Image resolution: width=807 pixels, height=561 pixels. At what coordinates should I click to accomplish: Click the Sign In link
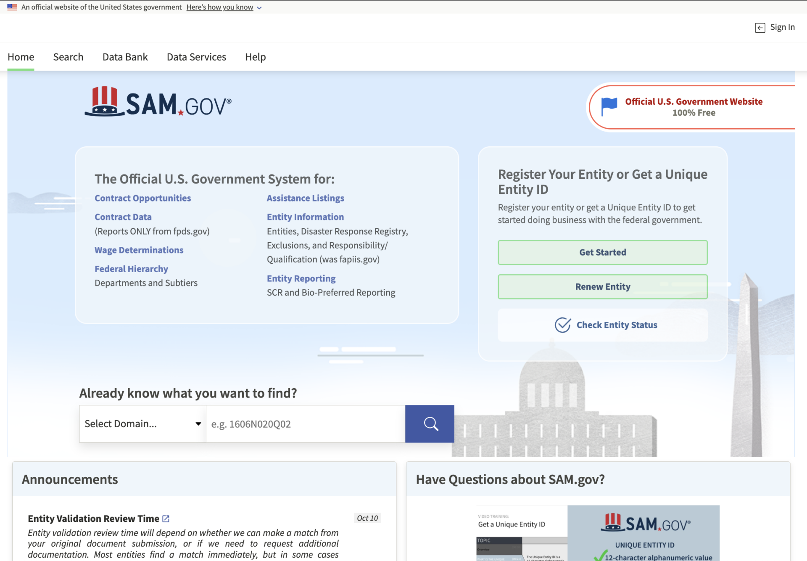(x=782, y=27)
